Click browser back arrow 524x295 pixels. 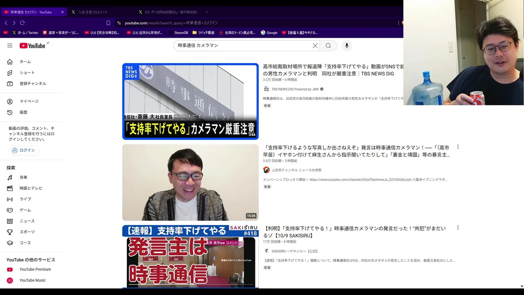tap(6, 23)
